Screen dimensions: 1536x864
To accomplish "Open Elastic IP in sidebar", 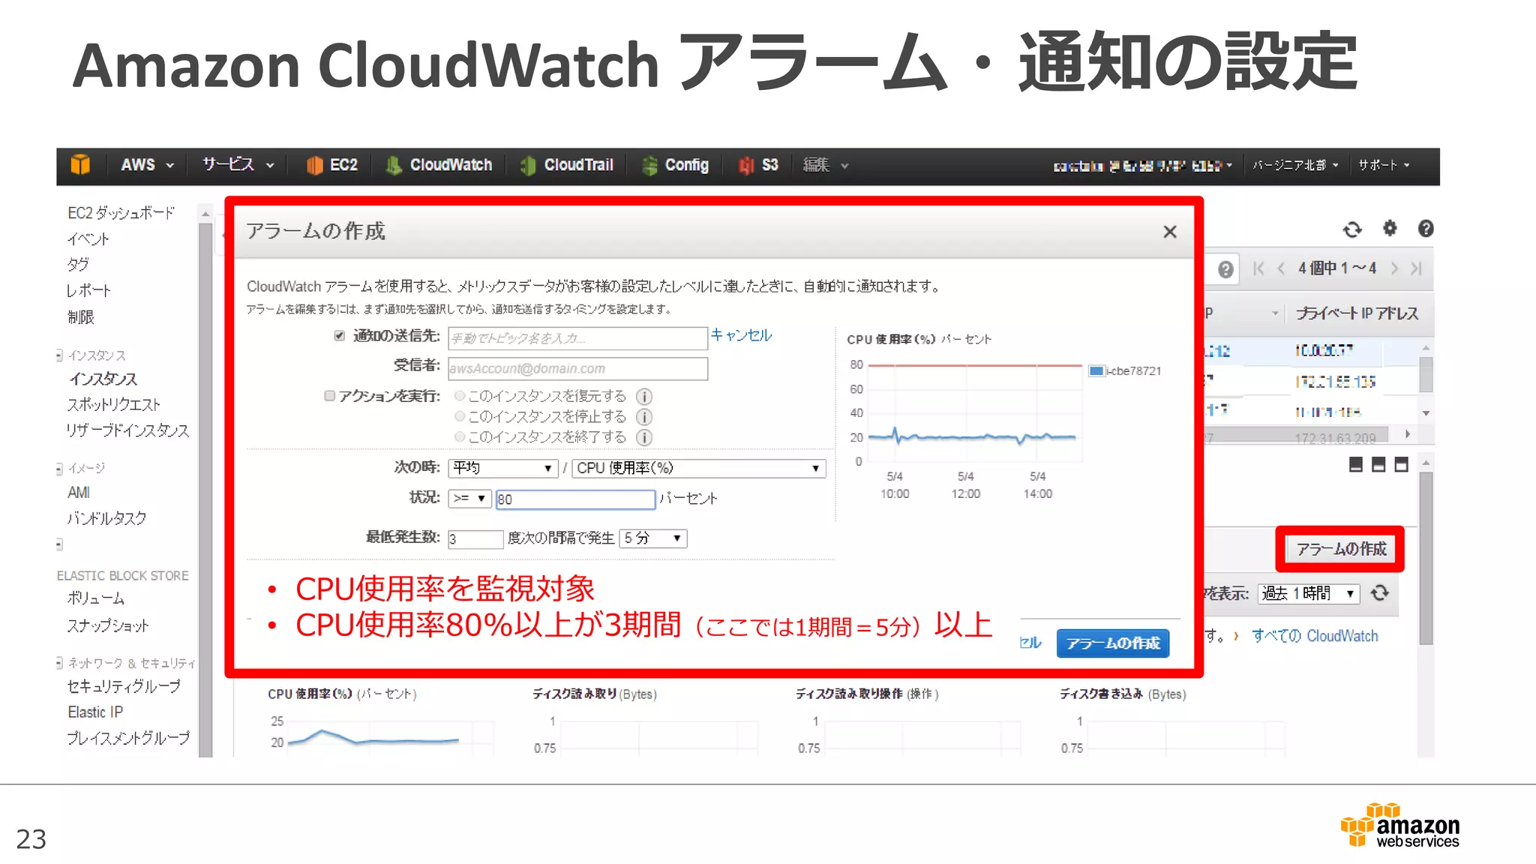I will coord(95,712).
